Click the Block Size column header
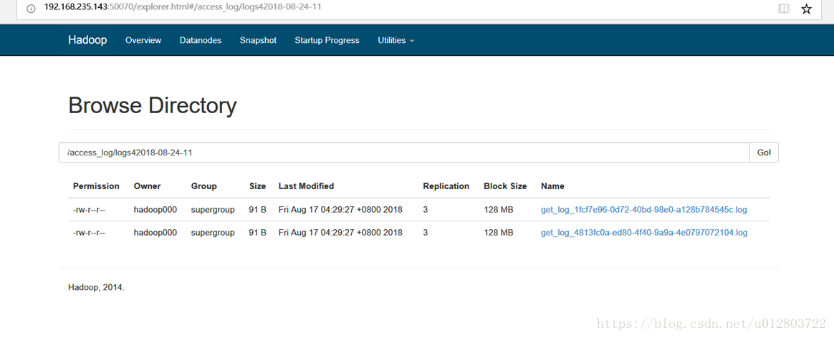Screen dimensions: 834x338 click(x=505, y=186)
